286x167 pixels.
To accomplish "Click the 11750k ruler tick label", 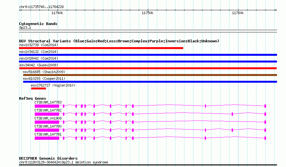I will coord(147,13).
